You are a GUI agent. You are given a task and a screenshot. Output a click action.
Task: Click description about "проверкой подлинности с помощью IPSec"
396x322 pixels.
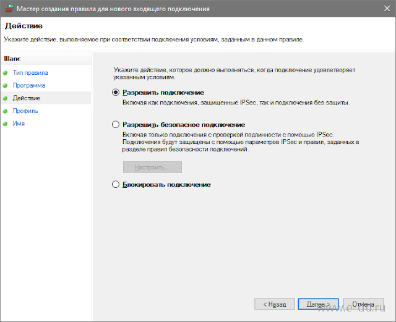pos(241,142)
